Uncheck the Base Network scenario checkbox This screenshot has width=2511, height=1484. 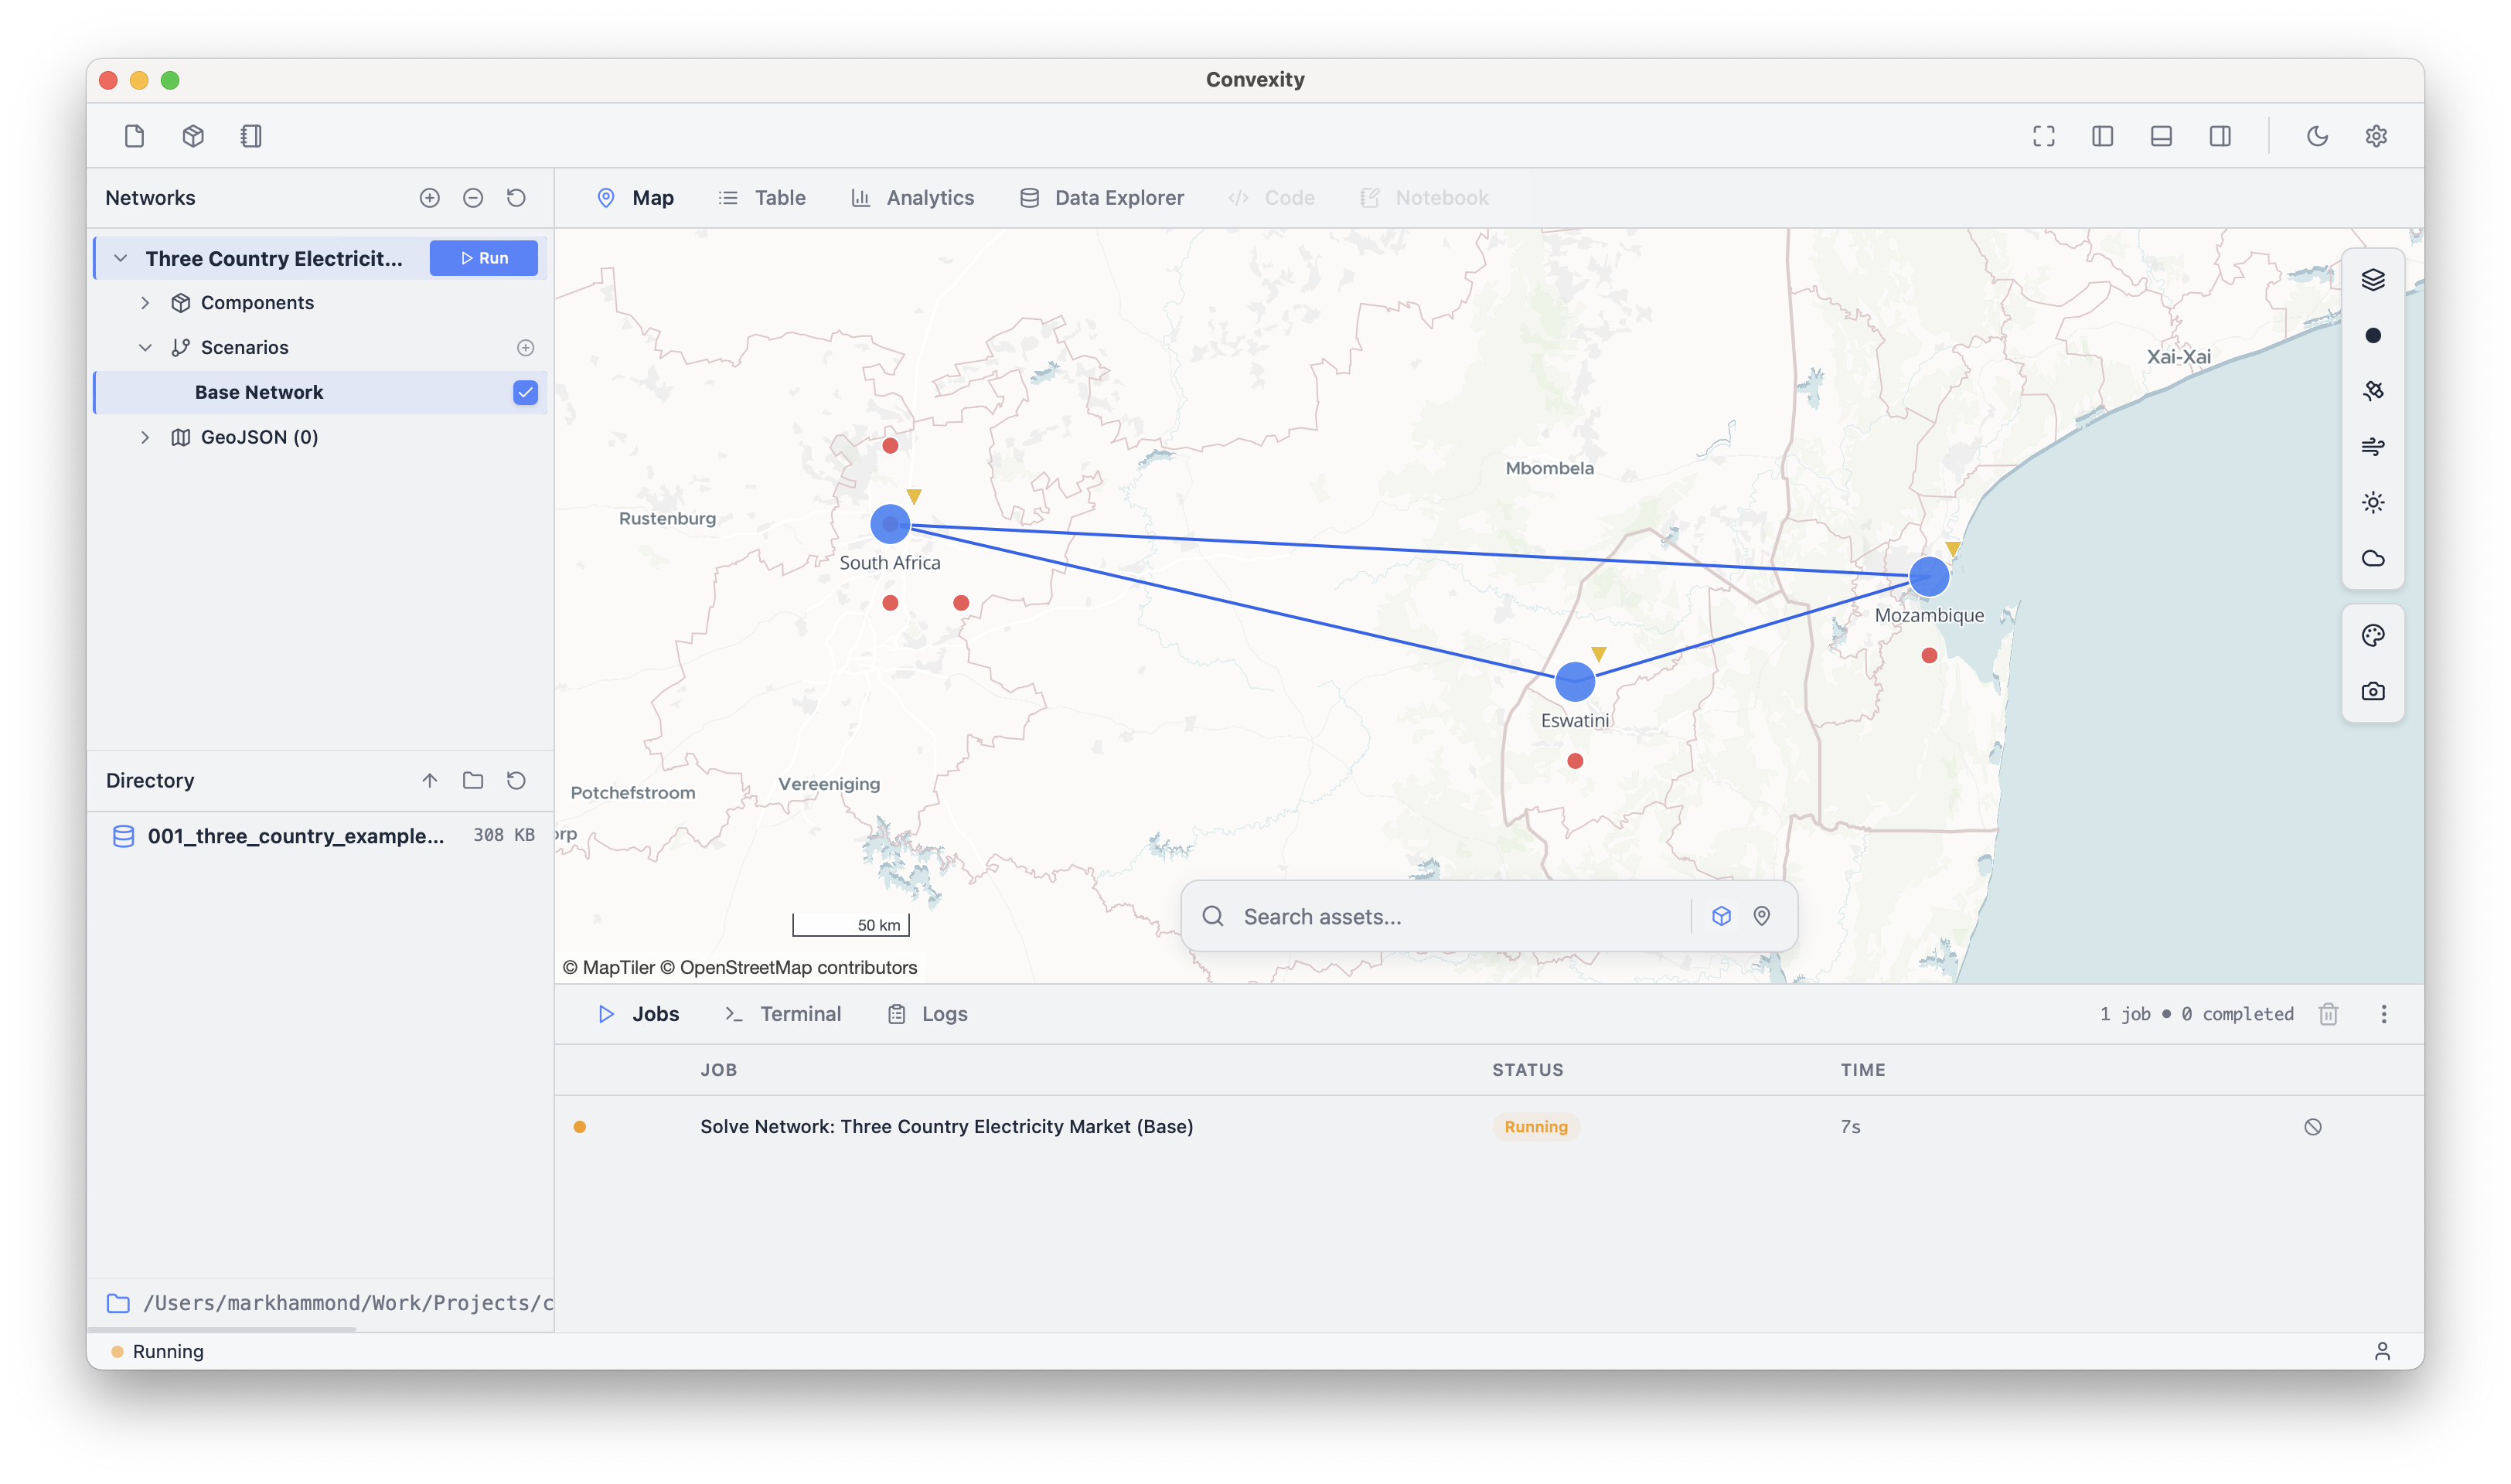coord(525,392)
